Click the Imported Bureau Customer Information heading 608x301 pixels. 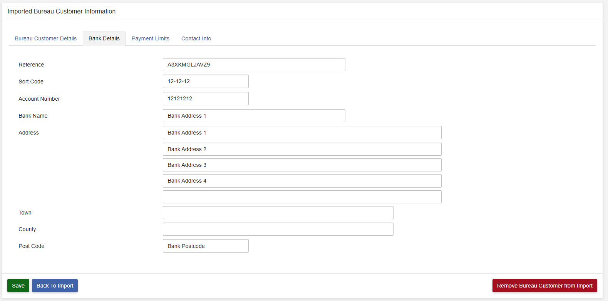(x=62, y=12)
